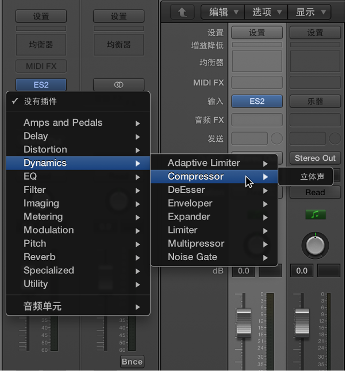Click the round send knob beside 发送 slot

(276, 138)
